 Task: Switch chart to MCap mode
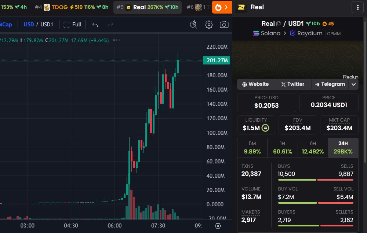(x=6, y=25)
